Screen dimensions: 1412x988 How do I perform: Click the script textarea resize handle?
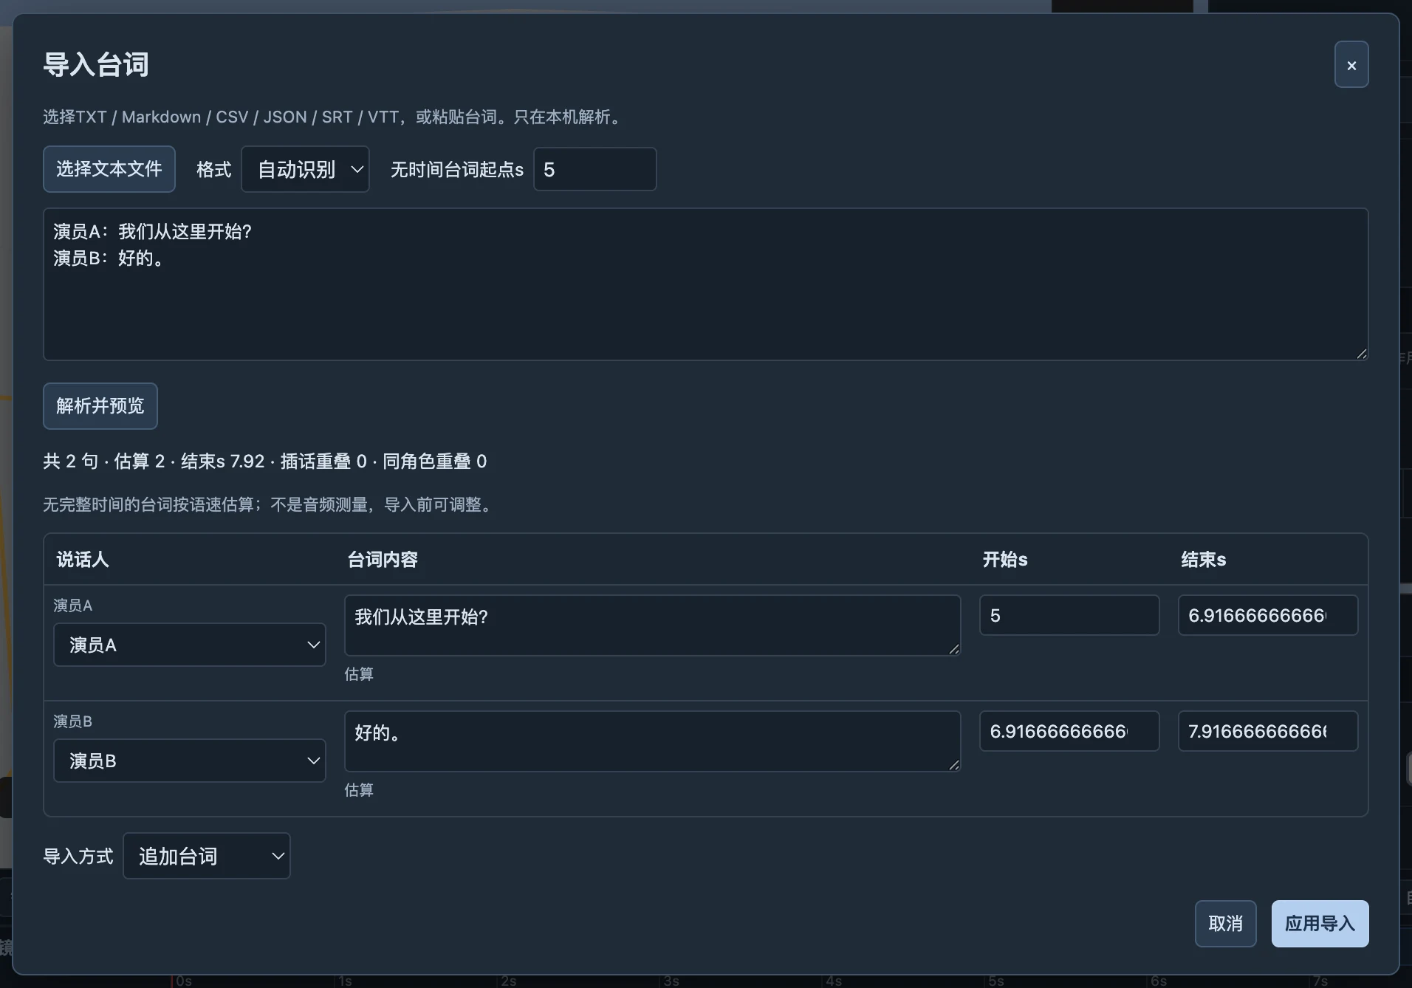(x=1362, y=354)
